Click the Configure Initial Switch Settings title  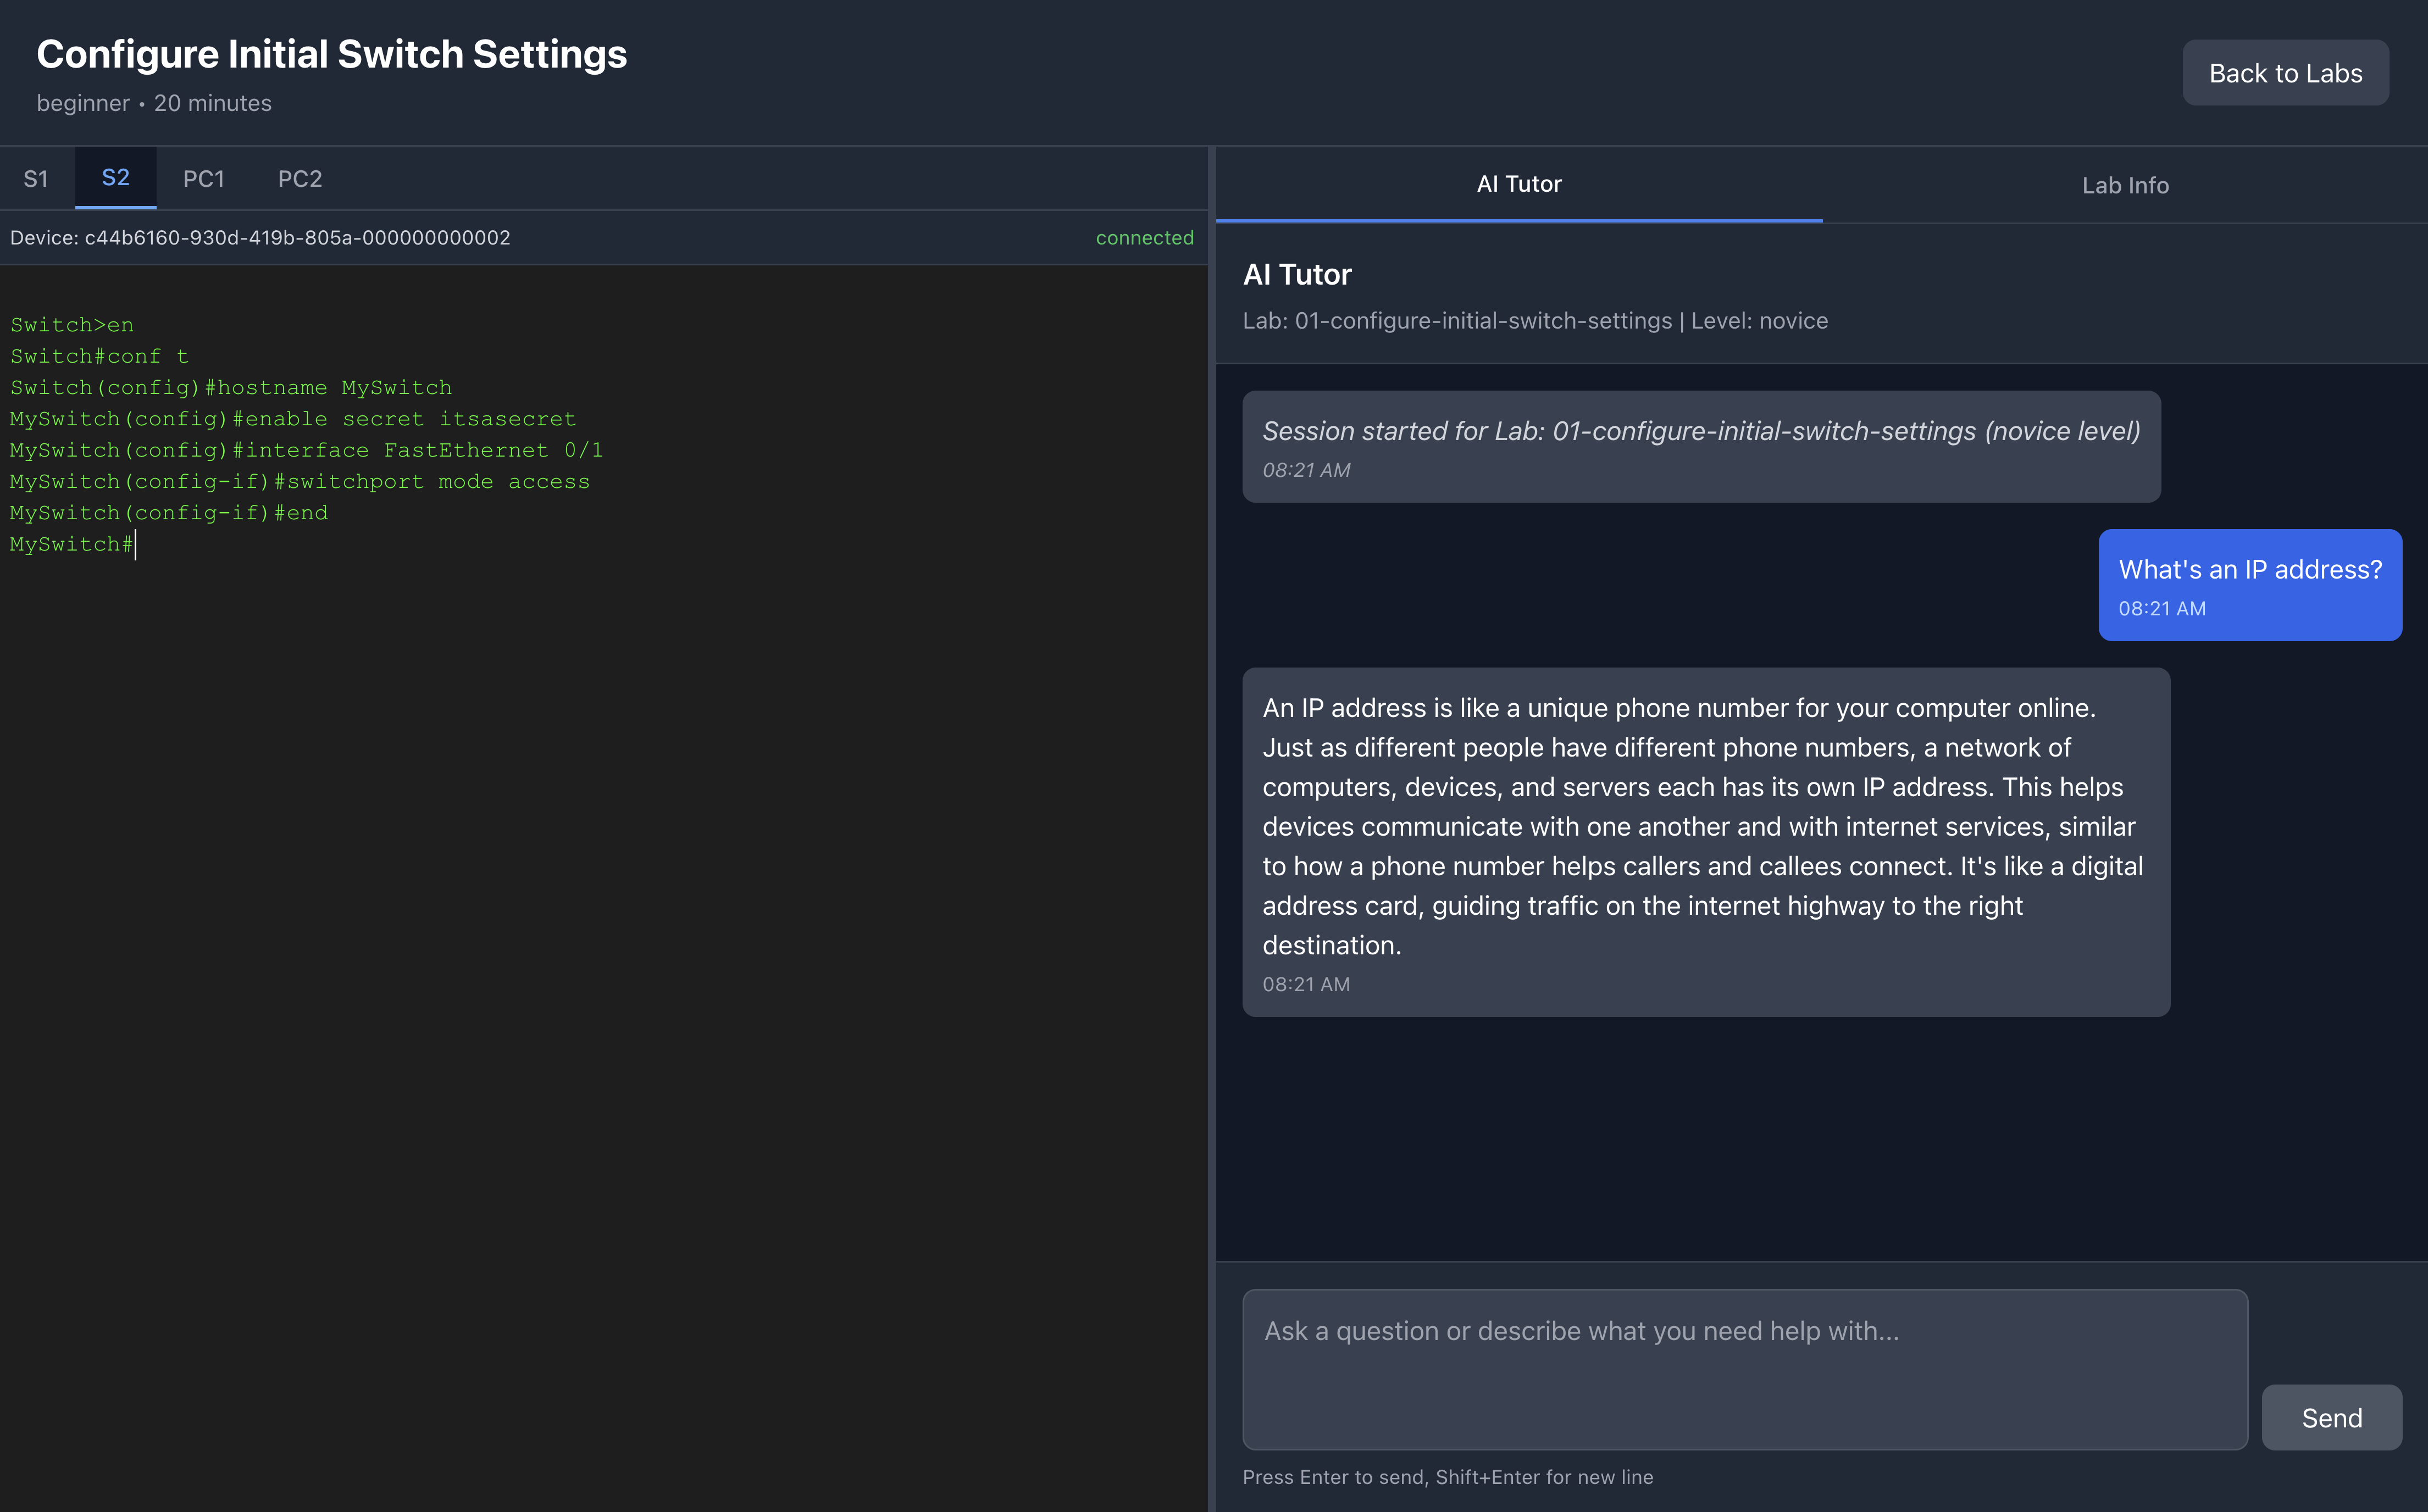(x=331, y=54)
